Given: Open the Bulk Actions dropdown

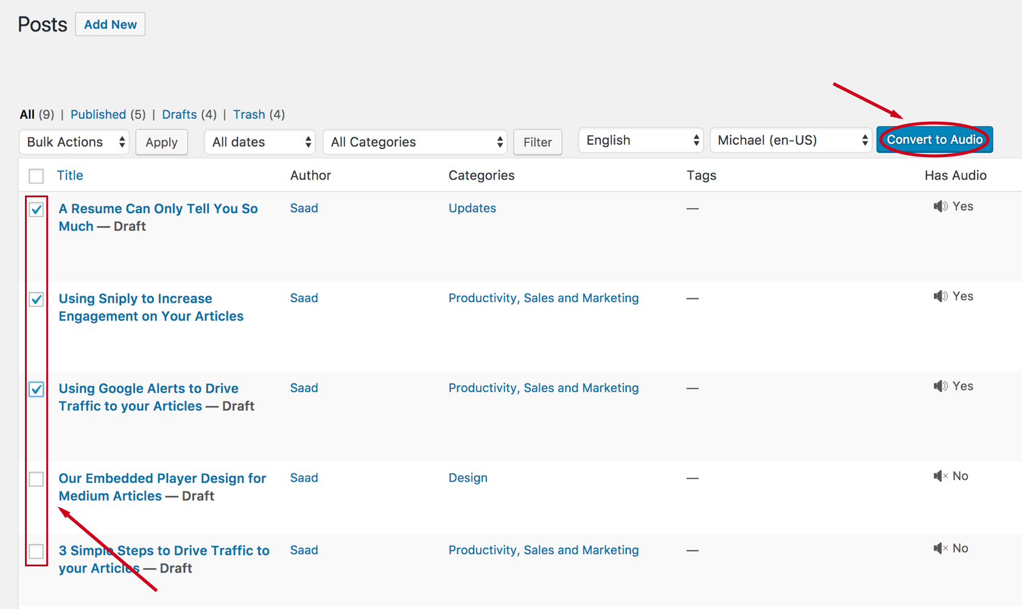Looking at the screenshot, I should click(74, 143).
